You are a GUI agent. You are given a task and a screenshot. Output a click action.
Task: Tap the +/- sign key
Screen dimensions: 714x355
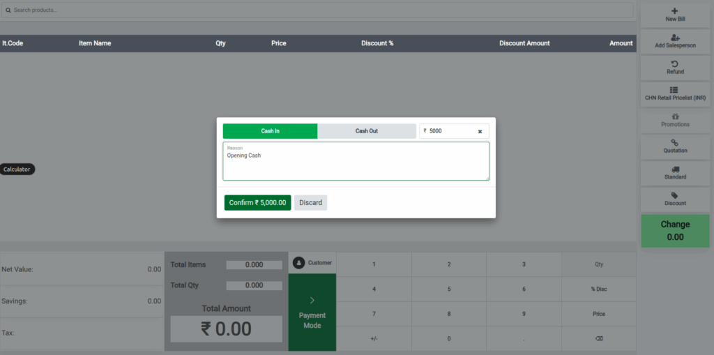tap(374, 338)
